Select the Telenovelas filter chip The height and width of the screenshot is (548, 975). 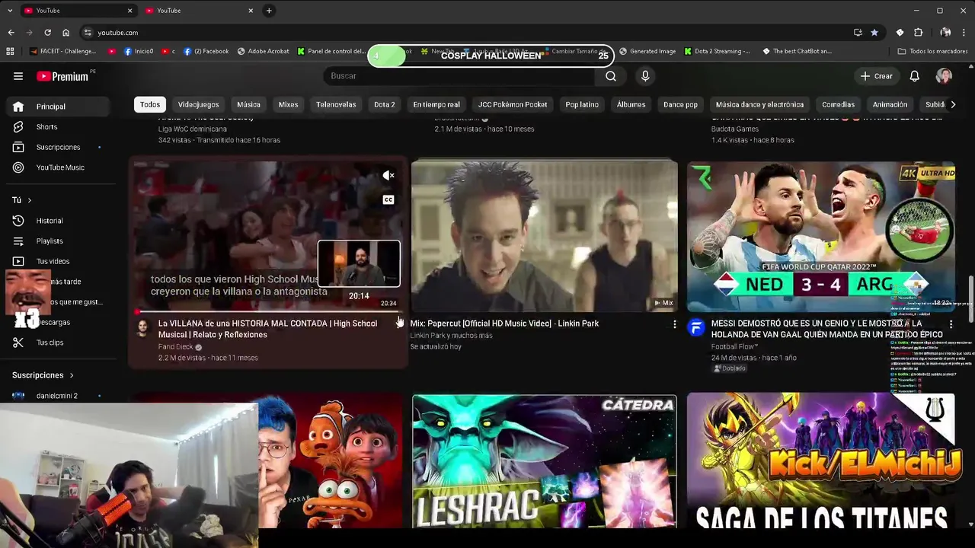(336, 104)
